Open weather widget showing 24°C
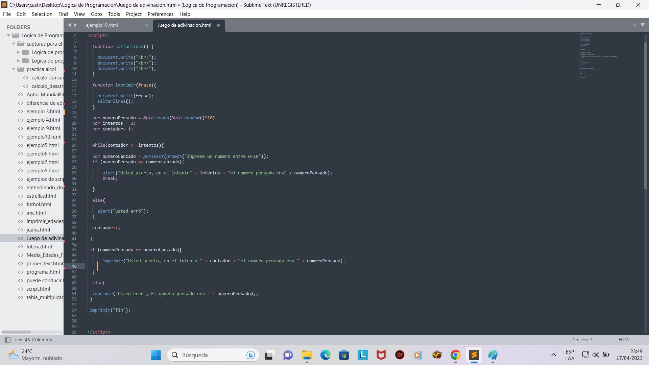The image size is (649, 365). click(x=35, y=355)
